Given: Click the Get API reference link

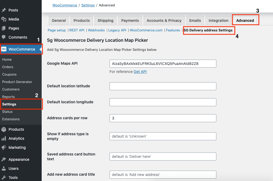Looking at the screenshot, I should (x=140, y=72).
